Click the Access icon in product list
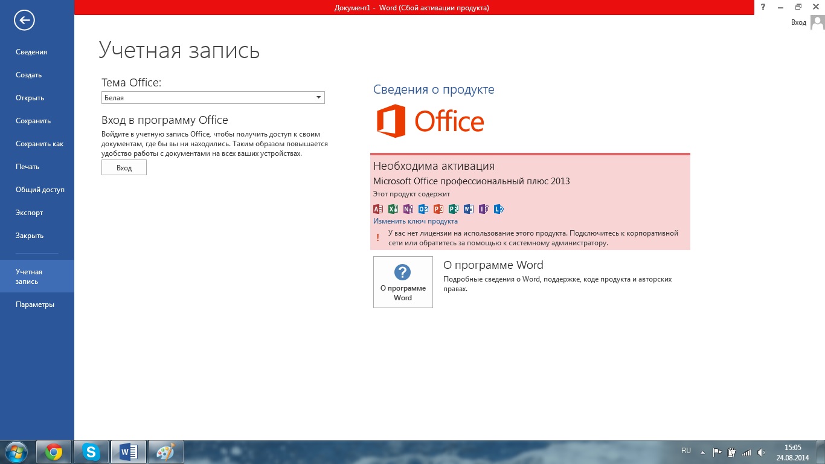Viewport: 825px width, 464px height. [x=378, y=209]
